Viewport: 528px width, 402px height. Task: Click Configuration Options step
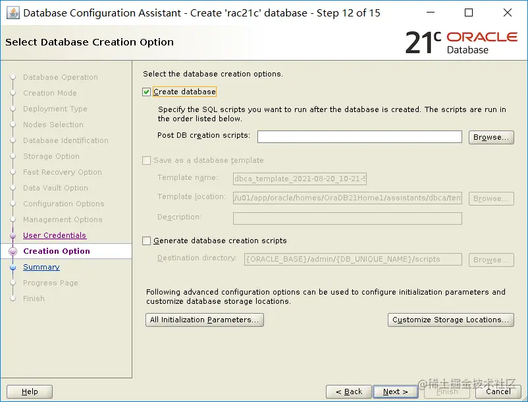pos(64,204)
